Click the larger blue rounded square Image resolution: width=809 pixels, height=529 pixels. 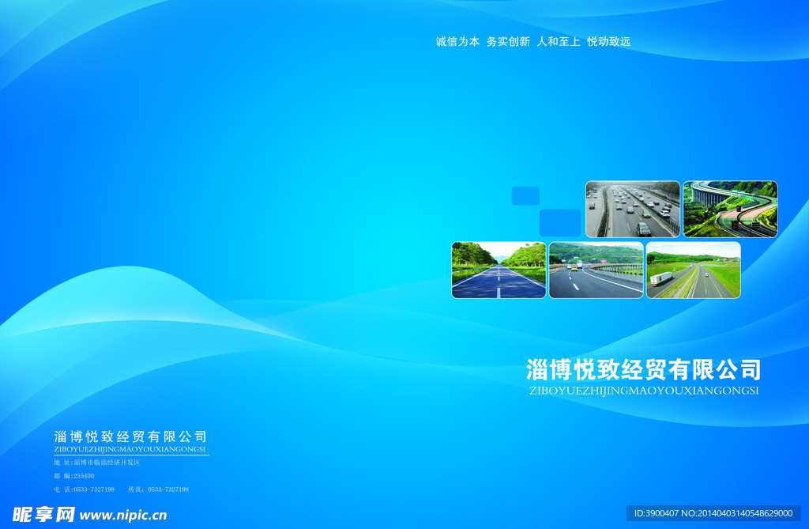click(559, 223)
